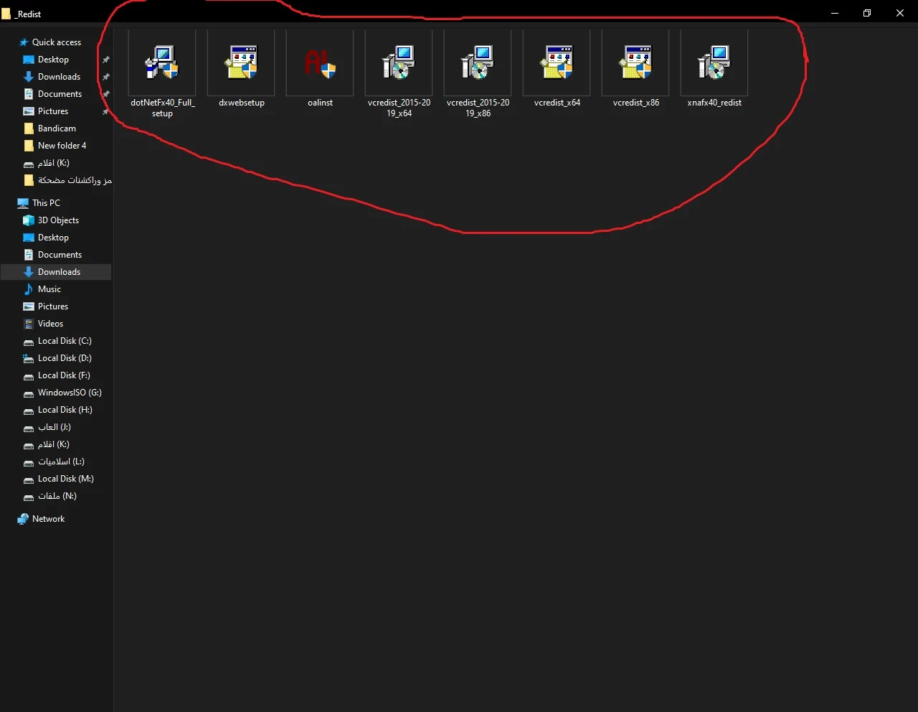The height and width of the screenshot is (712, 918).
Task: Select the dxwebsetup installer file
Action: [x=241, y=63]
